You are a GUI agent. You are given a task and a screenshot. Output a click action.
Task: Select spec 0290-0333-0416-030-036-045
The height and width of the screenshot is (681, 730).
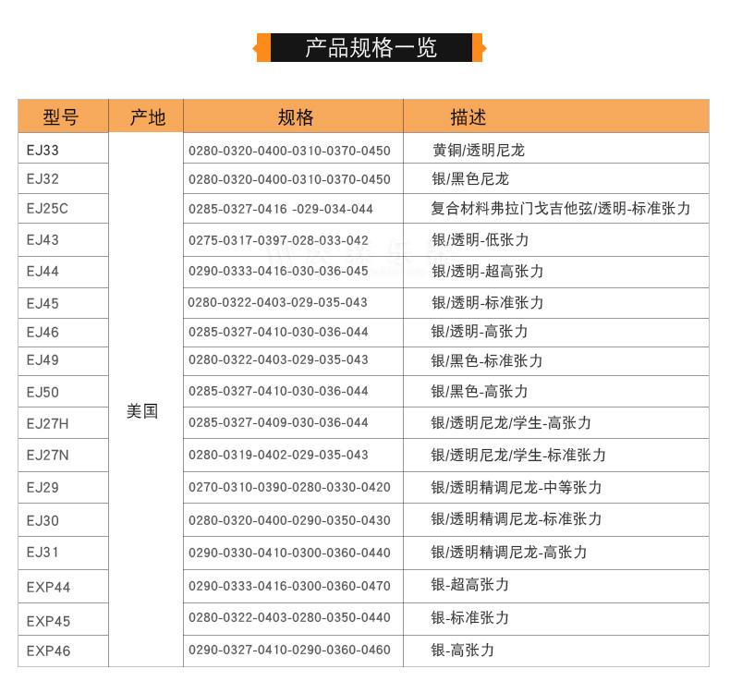(x=278, y=271)
